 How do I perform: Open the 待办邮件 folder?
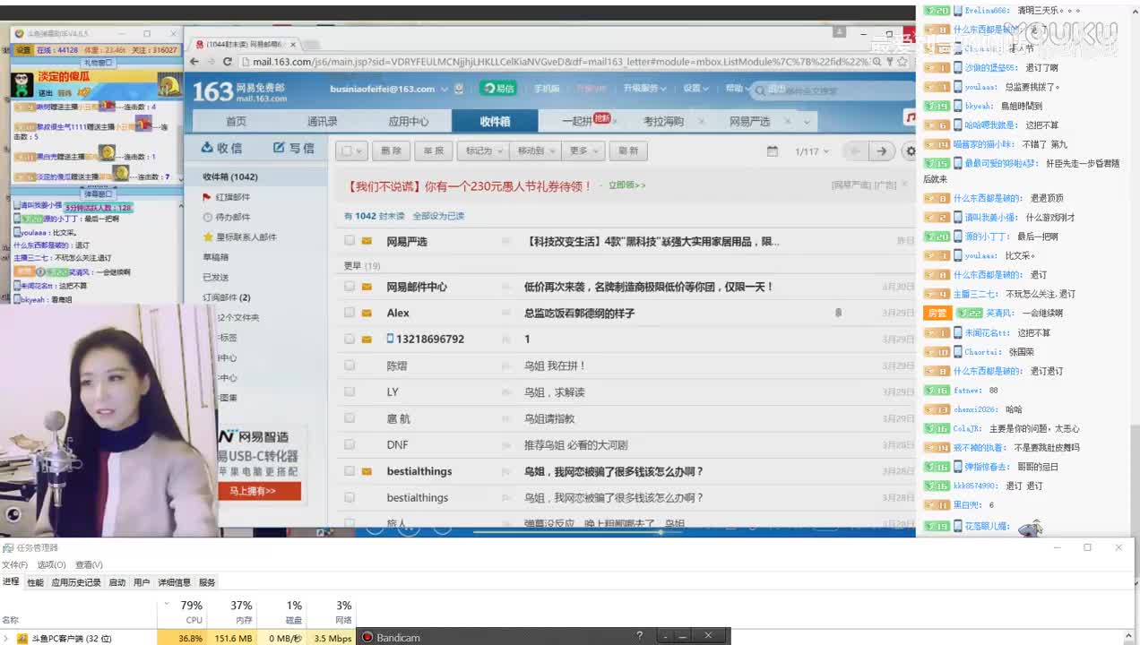tap(232, 217)
